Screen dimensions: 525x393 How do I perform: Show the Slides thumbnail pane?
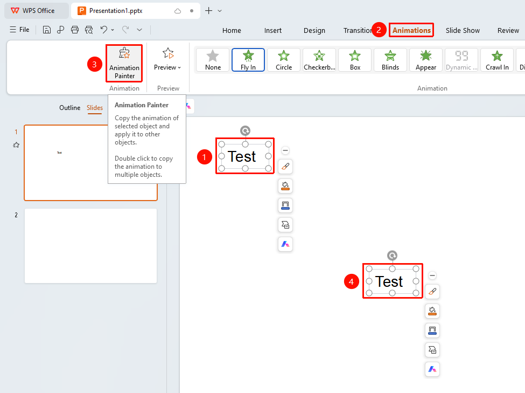click(95, 108)
